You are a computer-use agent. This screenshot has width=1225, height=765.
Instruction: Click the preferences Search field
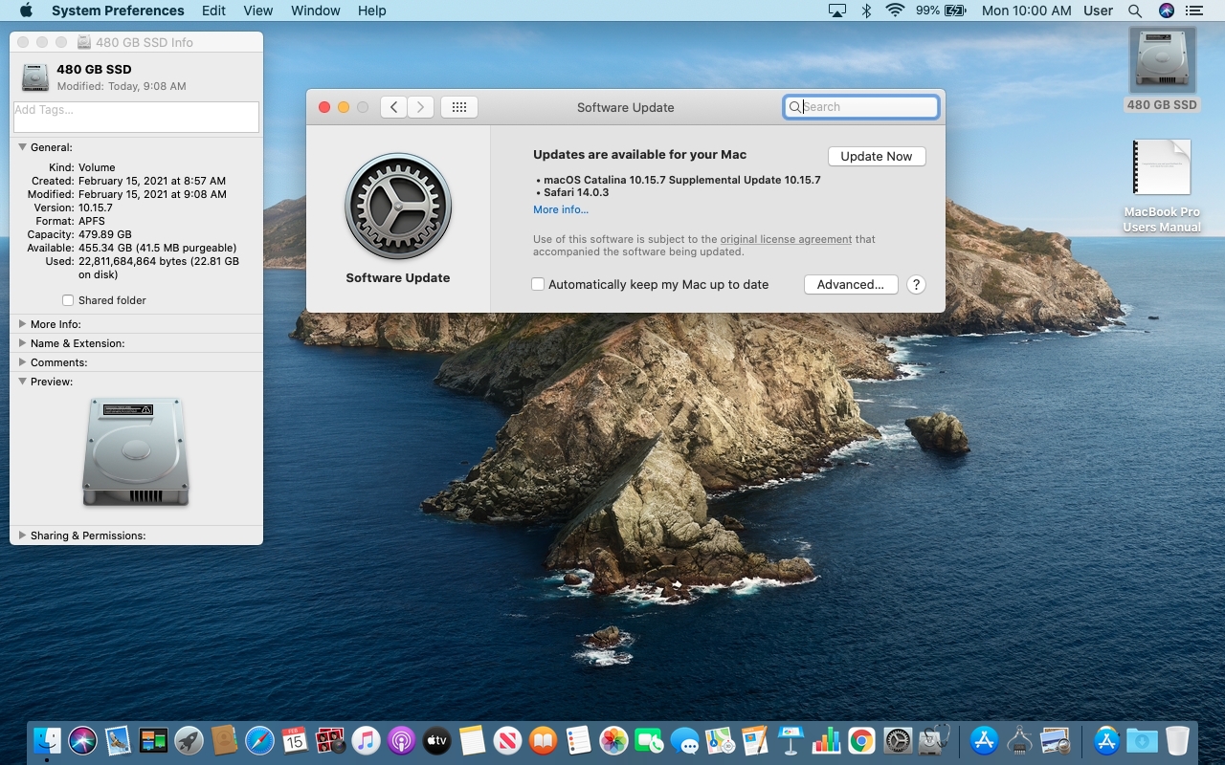pyautogui.click(x=861, y=107)
